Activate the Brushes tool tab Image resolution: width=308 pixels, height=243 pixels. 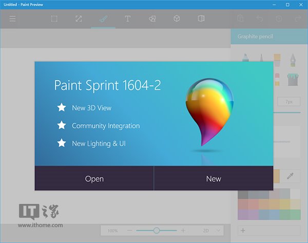click(x=103, y=19)
